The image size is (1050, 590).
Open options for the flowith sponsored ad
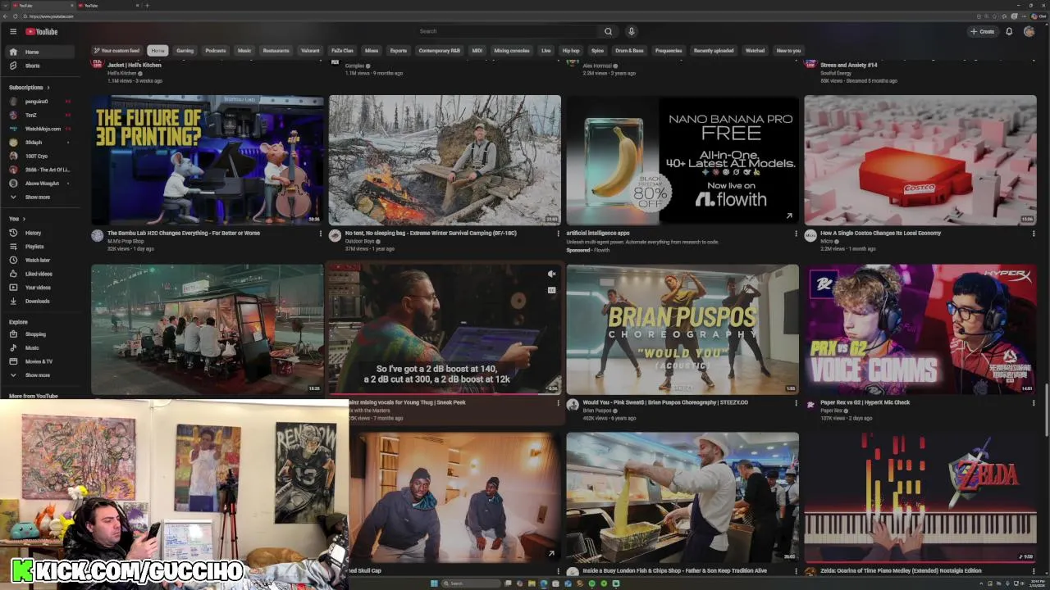[x=795, y=234]
